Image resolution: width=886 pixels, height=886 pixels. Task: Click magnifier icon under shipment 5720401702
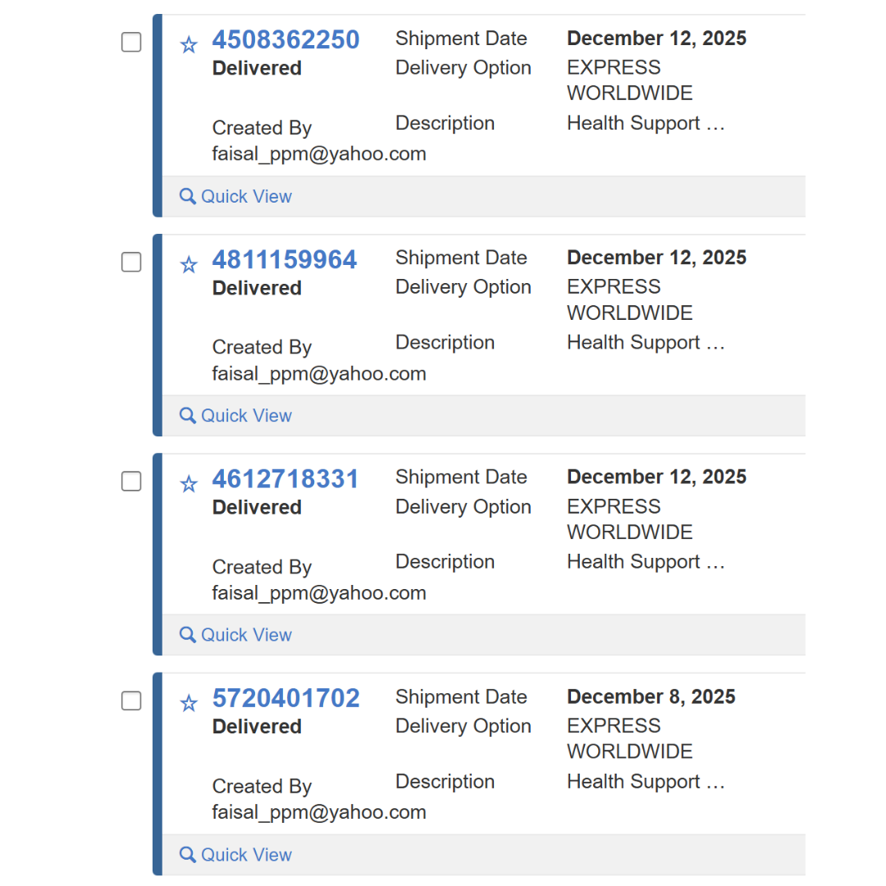click(x=188, y=854)
